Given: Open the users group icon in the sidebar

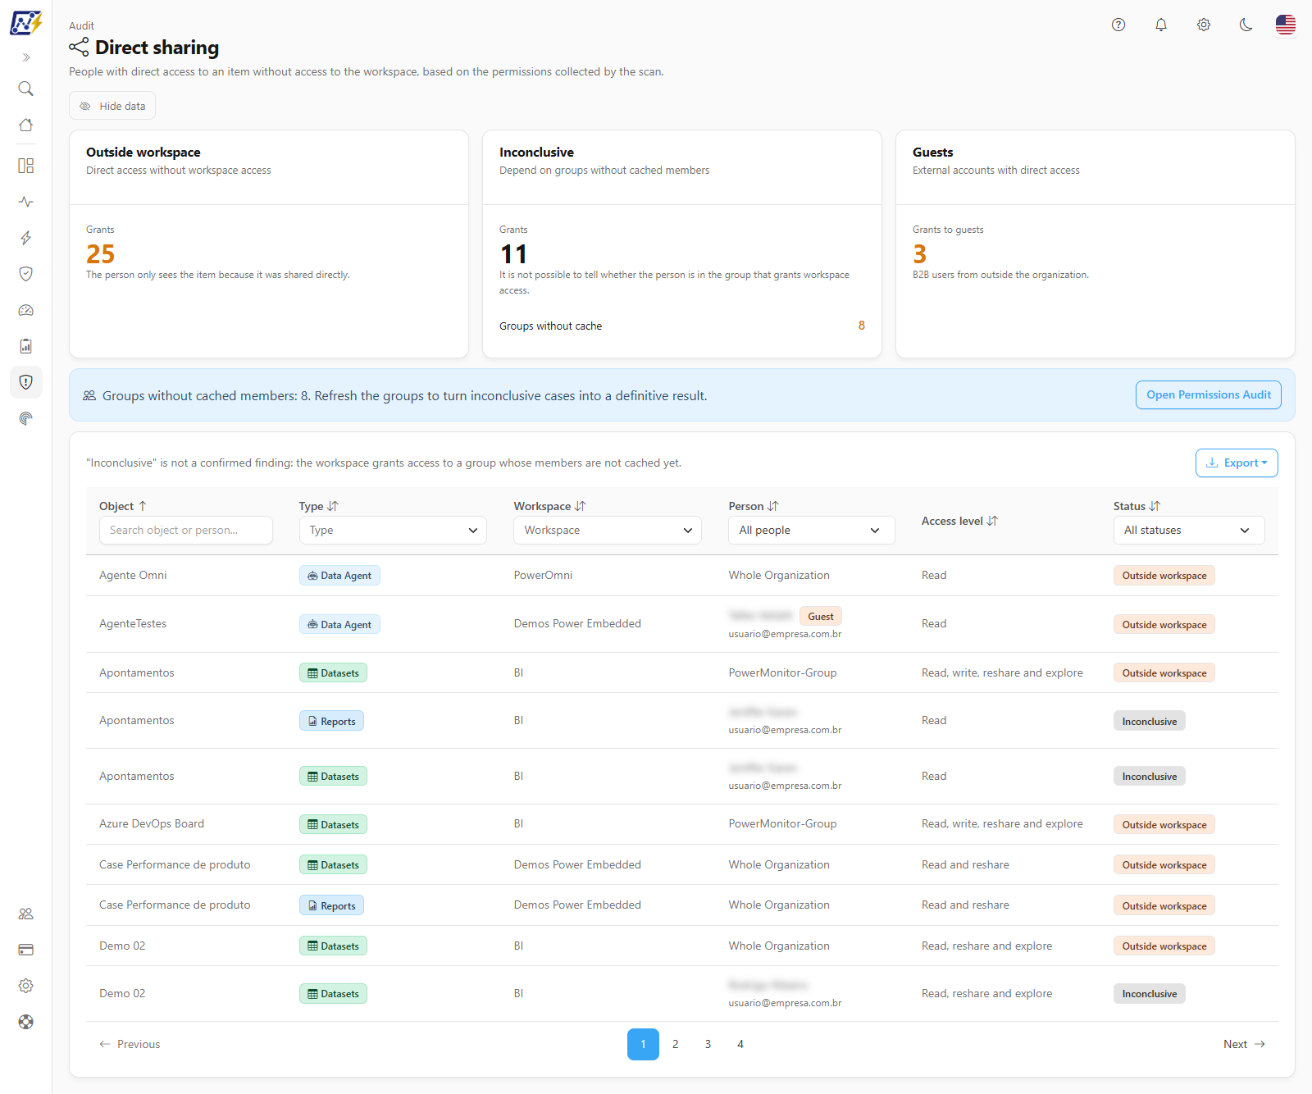Looking at the screenshot, I should [26, 914].
